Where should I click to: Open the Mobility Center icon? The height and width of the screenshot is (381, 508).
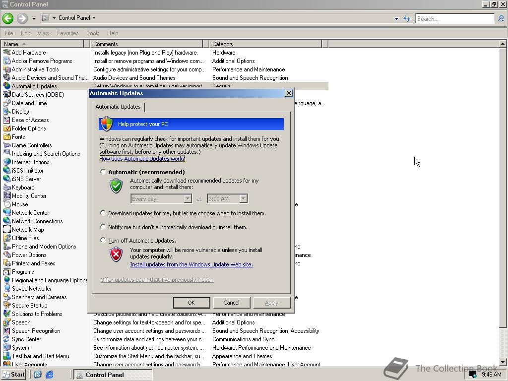[7, 195]
